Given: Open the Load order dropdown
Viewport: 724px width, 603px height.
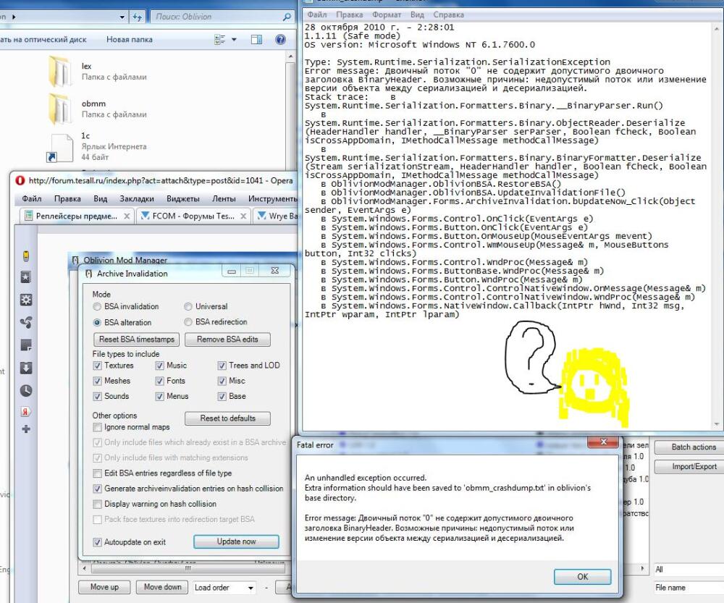Looking at the screenshot, I should point(225,587).
